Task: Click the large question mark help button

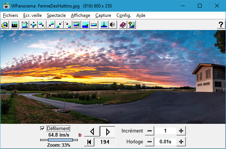Action: click(221, 25)
